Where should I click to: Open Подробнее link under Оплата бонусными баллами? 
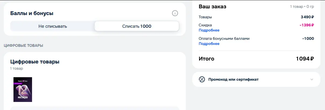209,44
